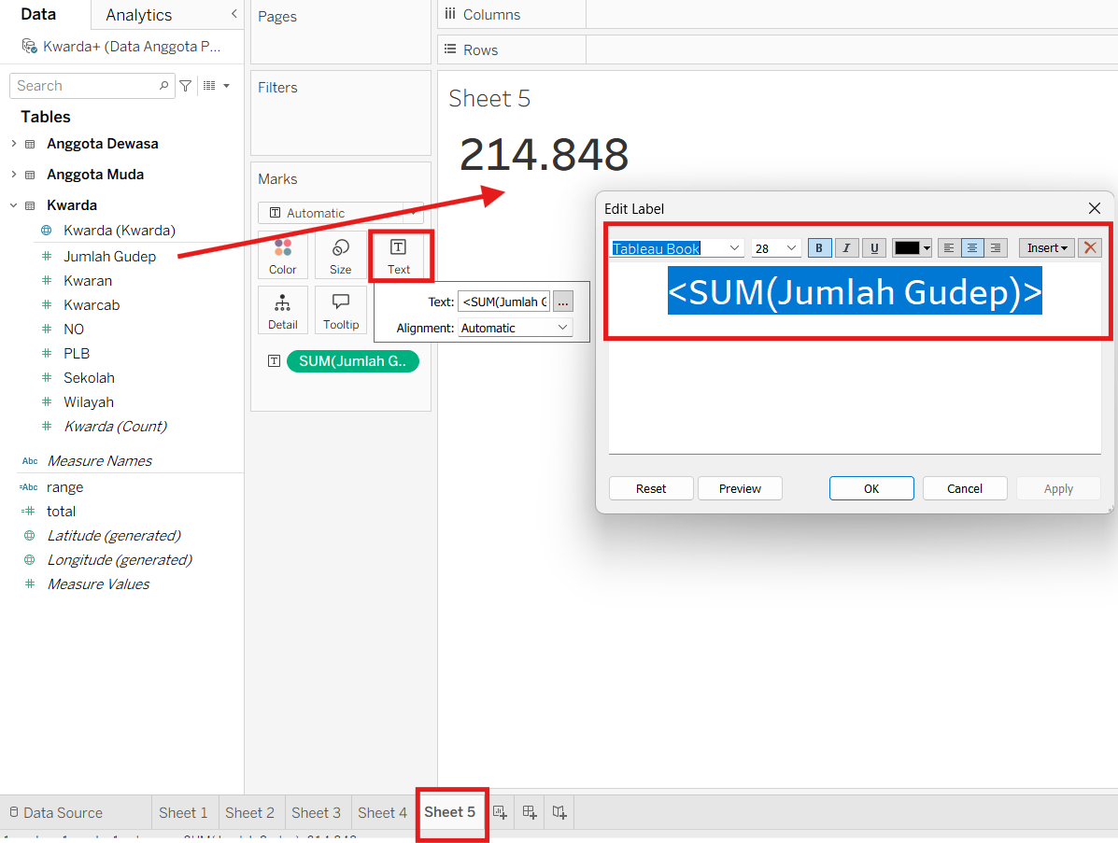Click the ellipsis button beside the Text field
The height and width of the screenshot is (843, 1118).
pos(562,302)
